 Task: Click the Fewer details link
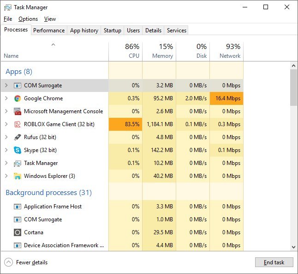[32, 262]
